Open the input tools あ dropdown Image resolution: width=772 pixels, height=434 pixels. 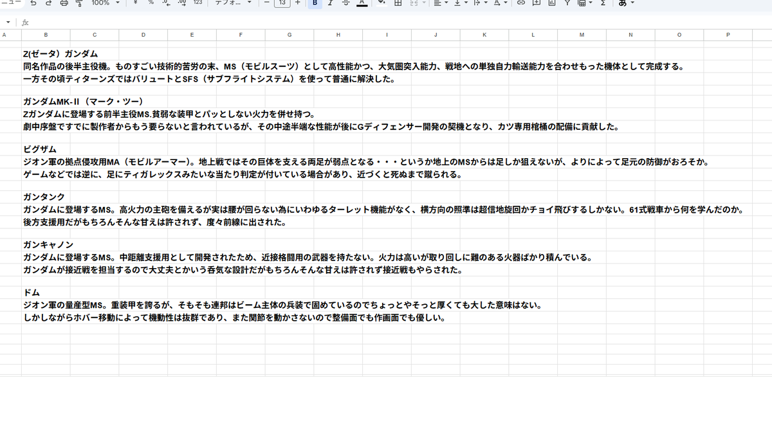click(626, 3)
